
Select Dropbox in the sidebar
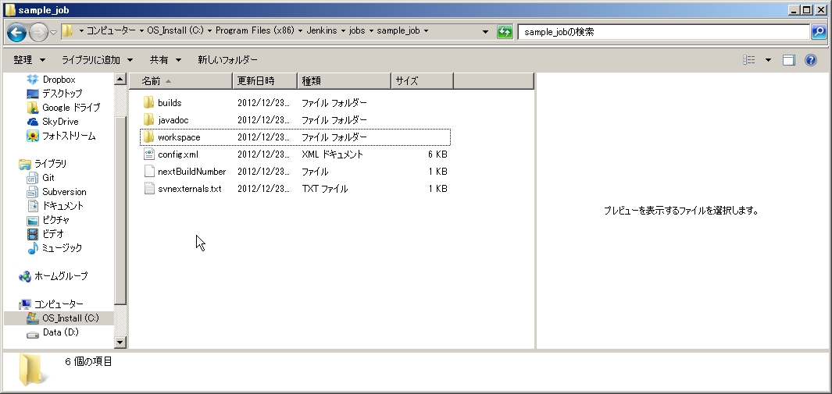click(59, 80)
